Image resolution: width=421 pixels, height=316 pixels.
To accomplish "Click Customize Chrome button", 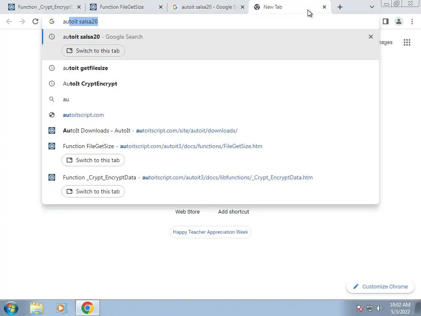I will 380,286.
